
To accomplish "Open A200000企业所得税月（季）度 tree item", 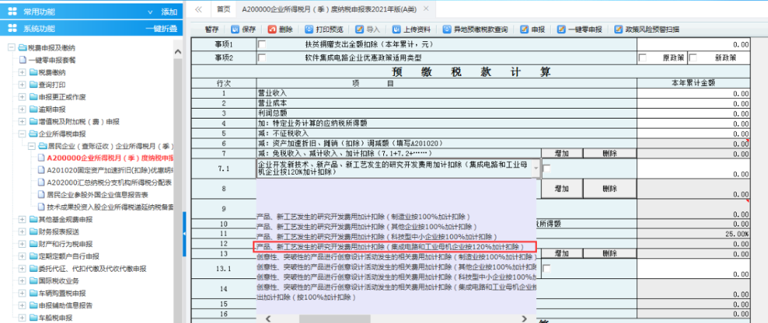I will 110,158.
